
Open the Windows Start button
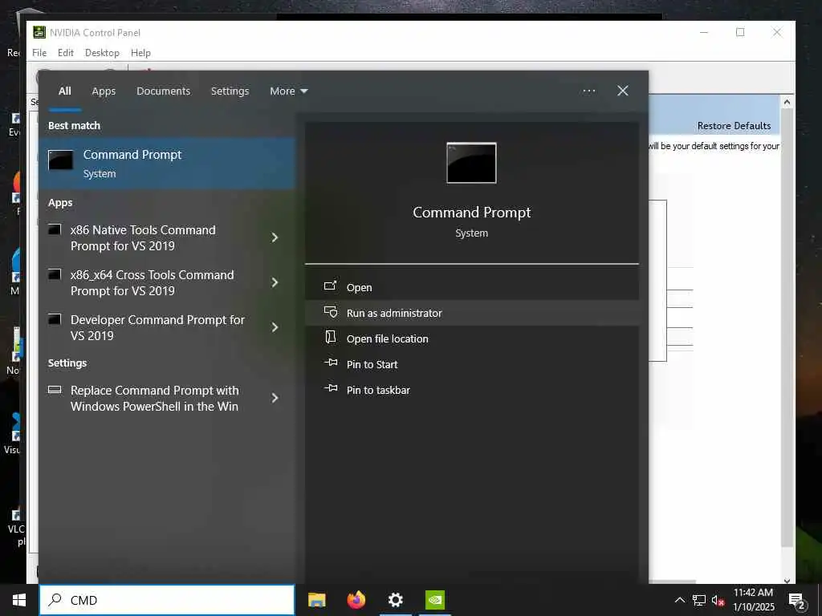pyautogui.click(x=19, y=600)
